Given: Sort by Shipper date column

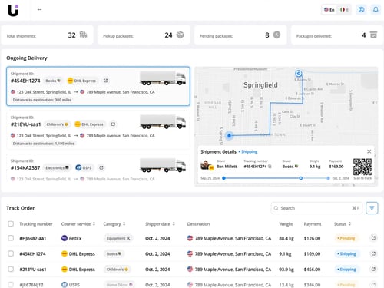Looking at the screenshot, I should click(x=160, y=224).
